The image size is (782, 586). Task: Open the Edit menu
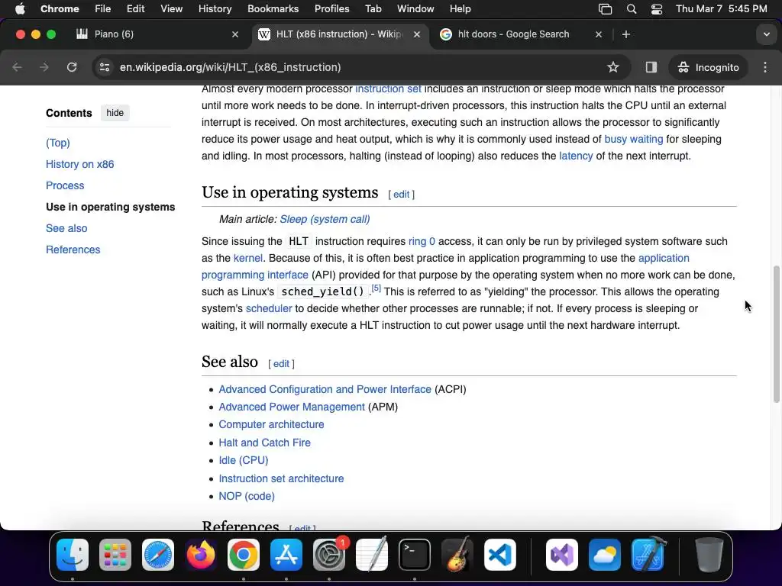pyautogui.click(x=135, y=9)
